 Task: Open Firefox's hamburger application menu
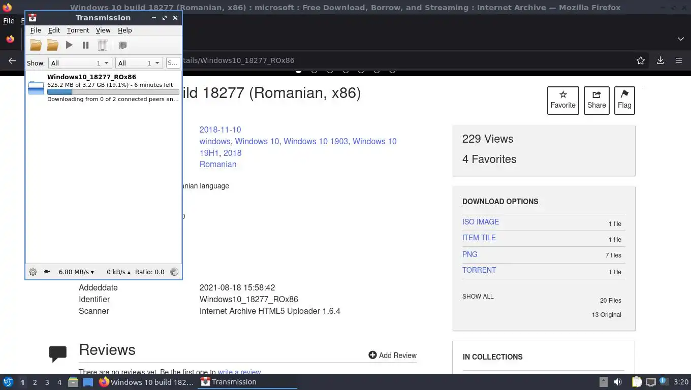coord(679,60)
